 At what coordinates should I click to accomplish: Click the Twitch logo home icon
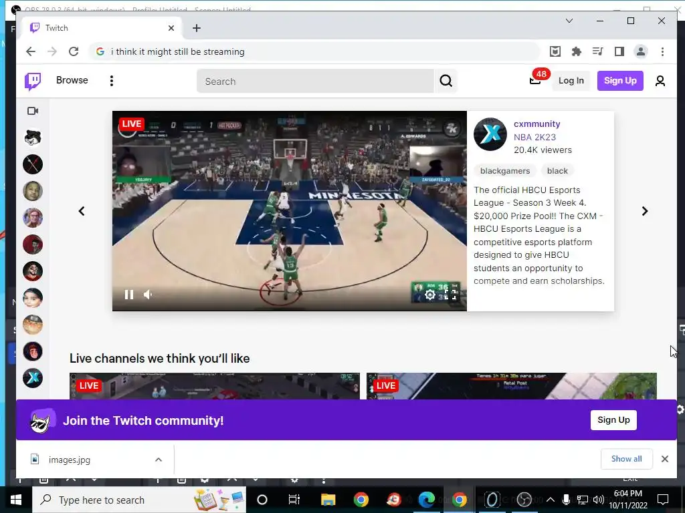pyautogui.click(x=33, y=81)
